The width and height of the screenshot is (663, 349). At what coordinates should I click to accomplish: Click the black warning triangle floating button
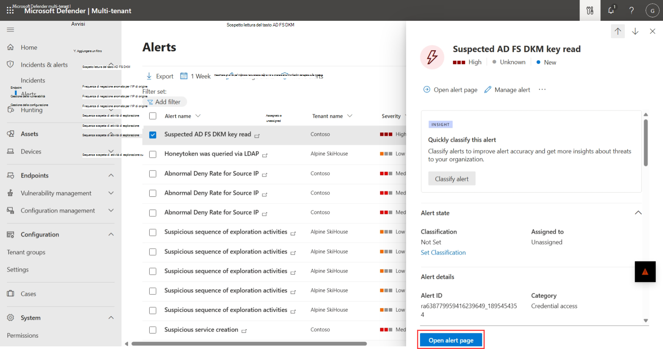pos(645,272)
